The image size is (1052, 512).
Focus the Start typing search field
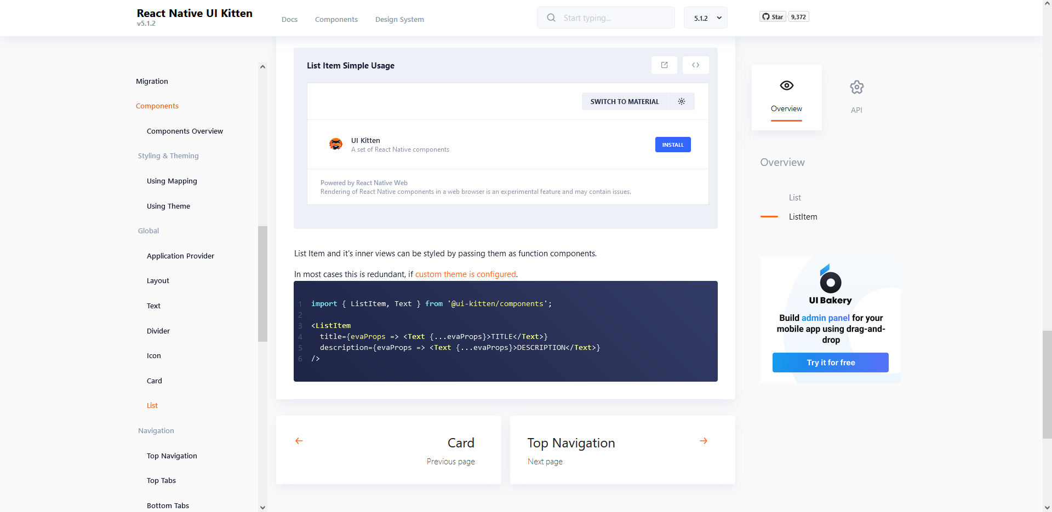[614, 18]
